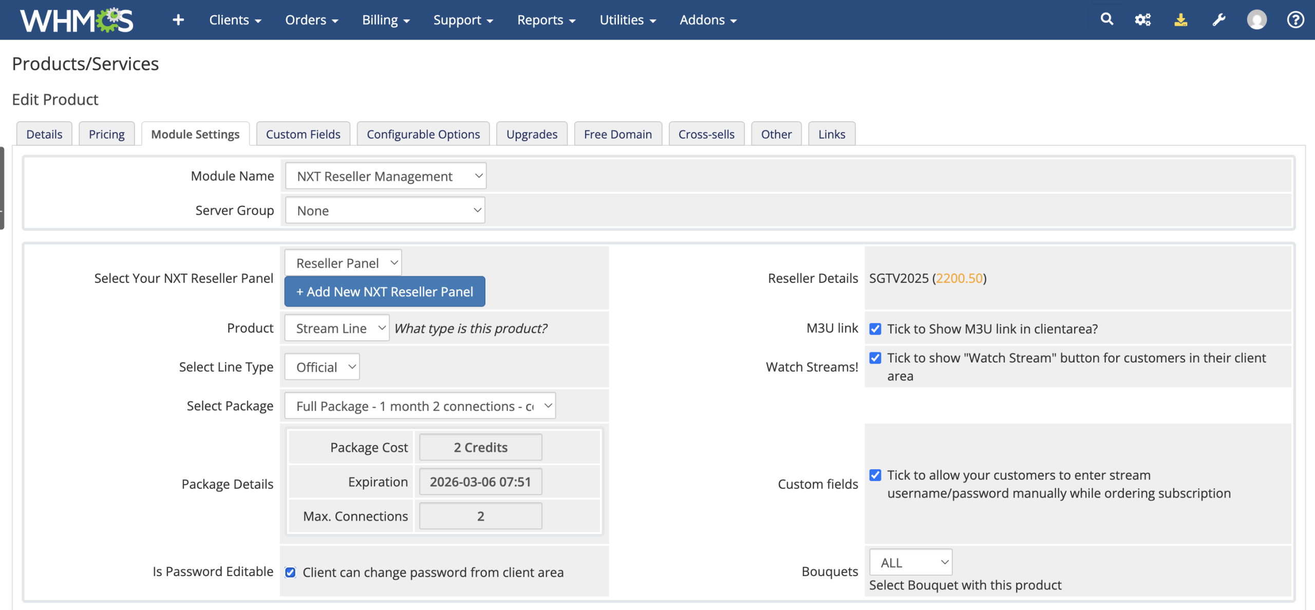Click the collapsed sidebar handle on left edge
The width and height of the screenshot is (1315, 610).
[2, 188]
